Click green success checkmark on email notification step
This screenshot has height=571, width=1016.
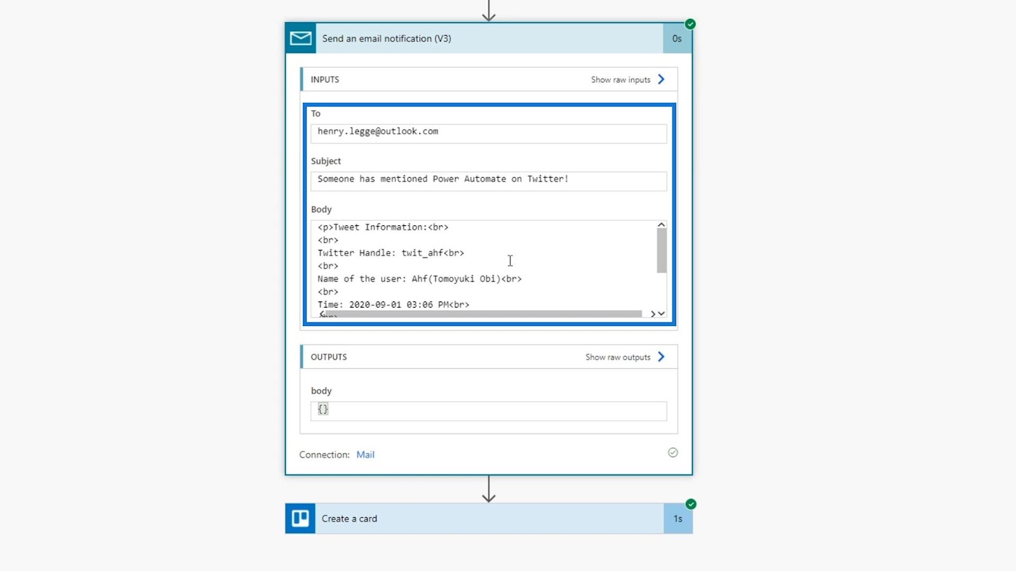(x=690, y=24)
